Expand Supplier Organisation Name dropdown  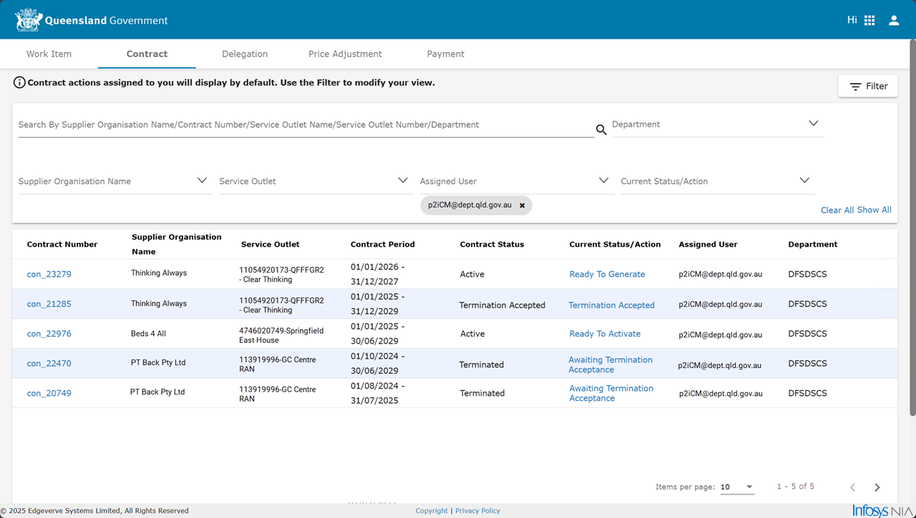(x=114, y=181)
